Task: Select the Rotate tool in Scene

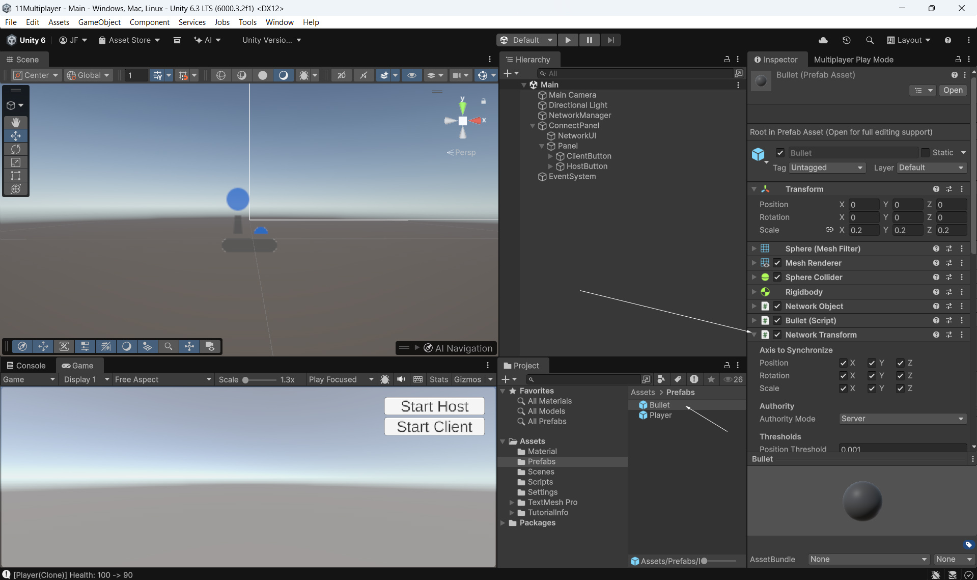Action: (x=16, y=149)
